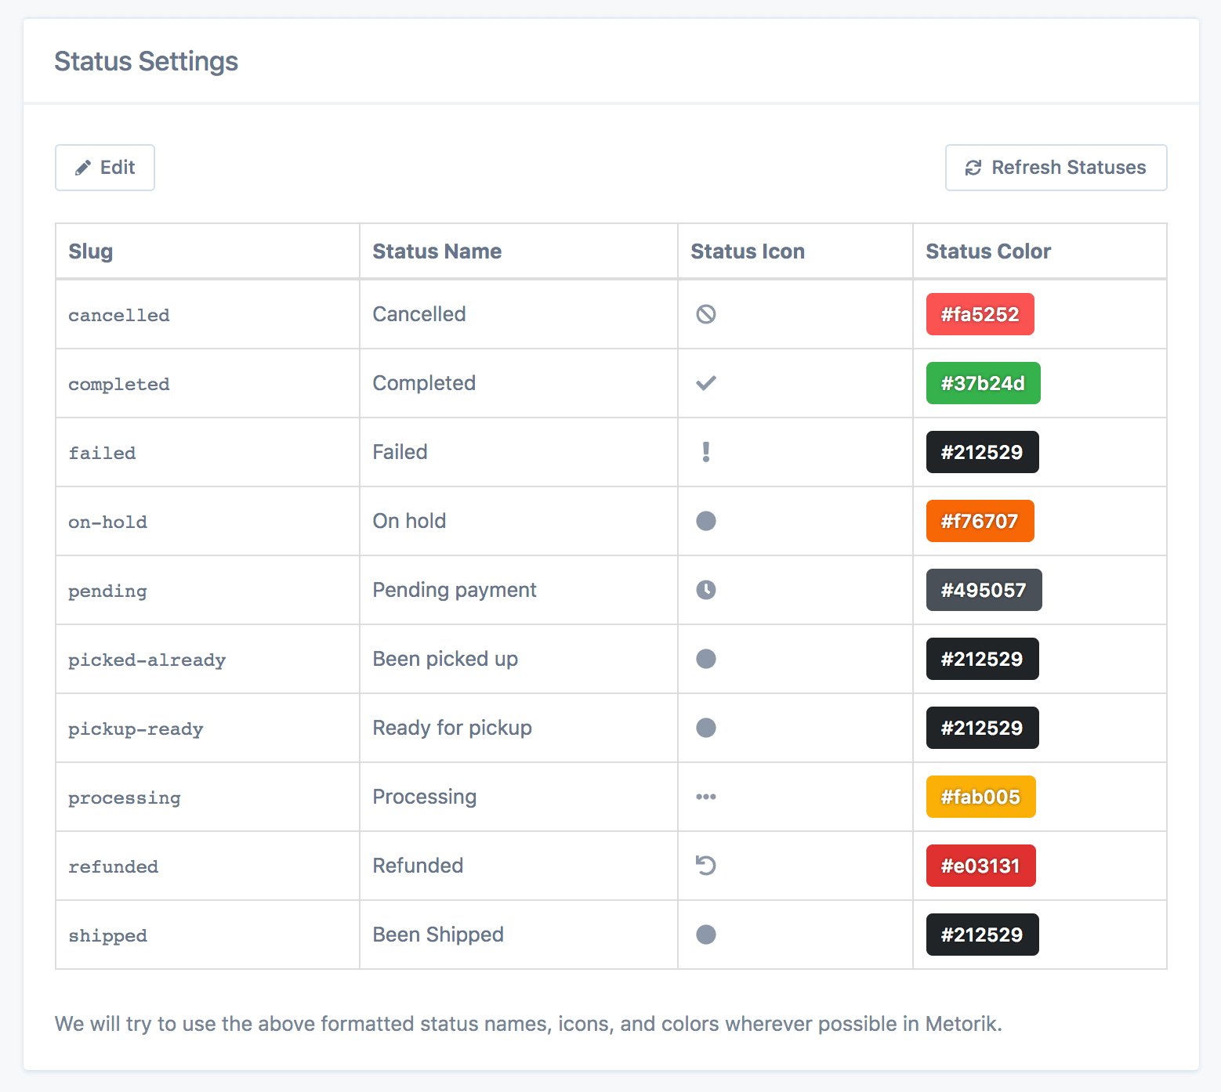Click the Cancelled status ban icon
1221x1092 pixels.
(706, 314)
